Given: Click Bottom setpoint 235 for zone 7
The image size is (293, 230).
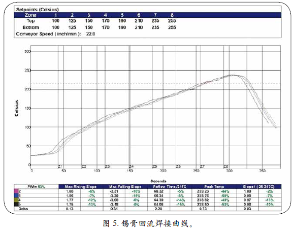Looking at the screenshot, I should pyautogui.click(x=155, y=27).
